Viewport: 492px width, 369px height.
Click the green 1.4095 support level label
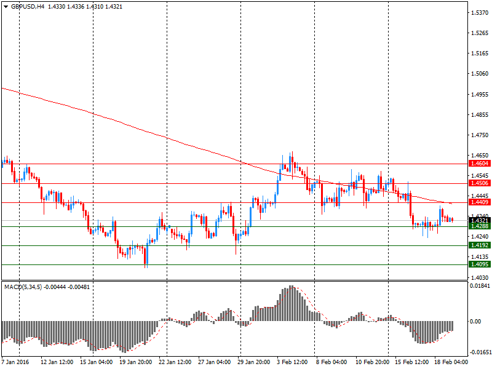pyautogui.click(x=480, y=264)
